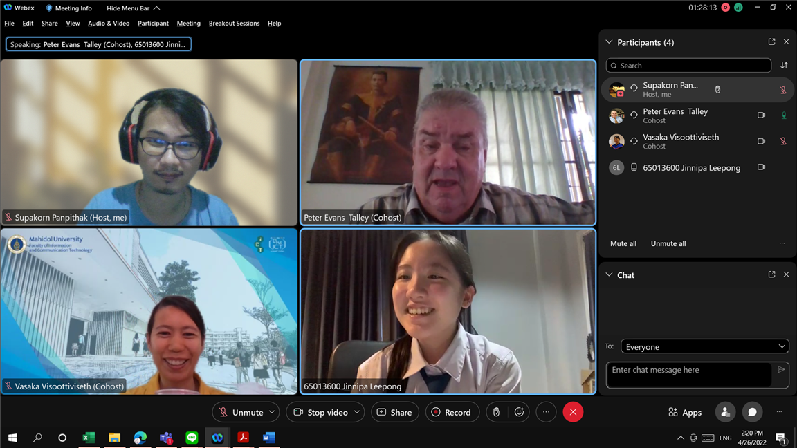Toggle Peter Evans Talley's microphone in list
Viewport: 797px width, 448px height.
(783, 115)
